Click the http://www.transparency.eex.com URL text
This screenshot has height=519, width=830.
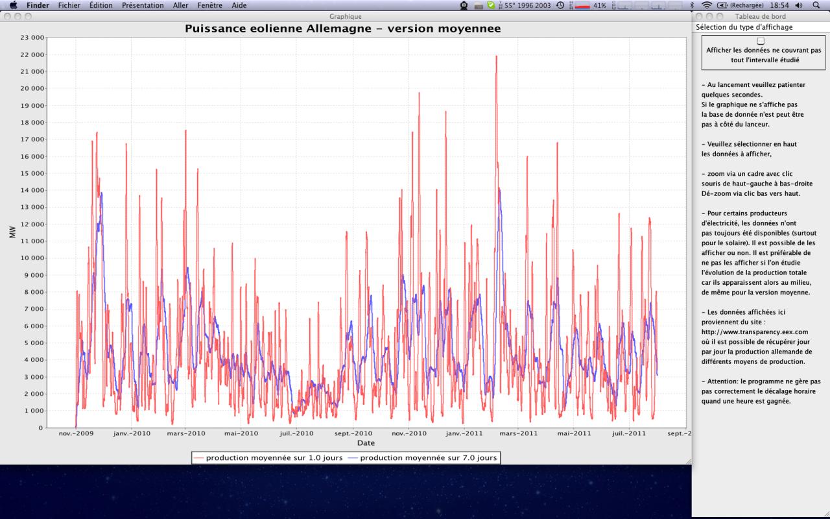click(755, 332)
